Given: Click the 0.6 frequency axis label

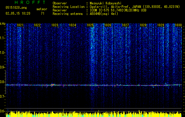Looking at the screenshot, I should tap(2, 111).
